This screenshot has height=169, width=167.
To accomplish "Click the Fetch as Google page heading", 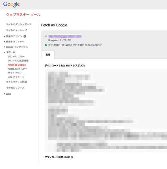I will (x=54, y=25).
